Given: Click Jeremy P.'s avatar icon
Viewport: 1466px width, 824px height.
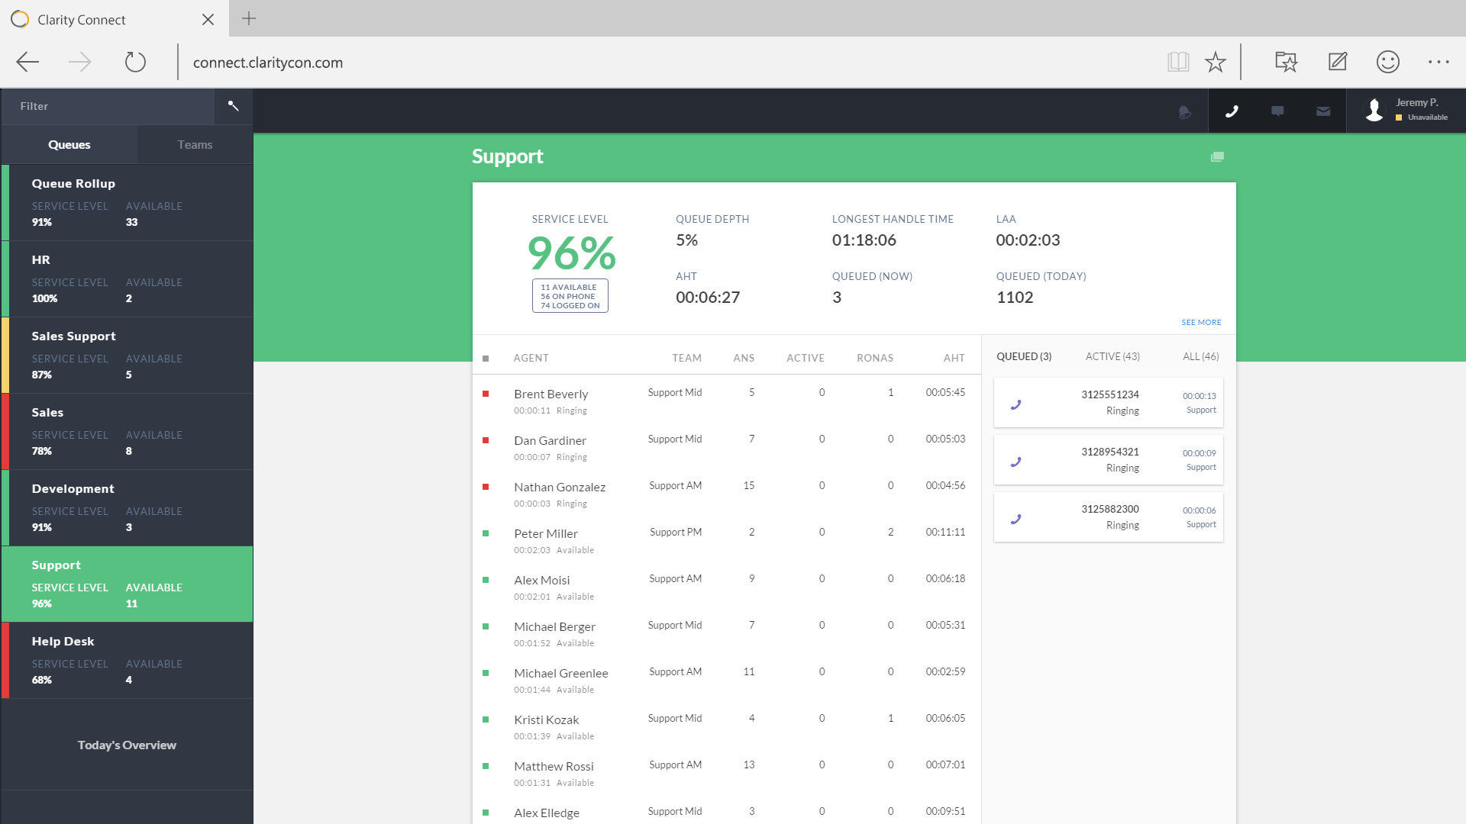Looking at the screenshot, I should [x=1374, y=110].
